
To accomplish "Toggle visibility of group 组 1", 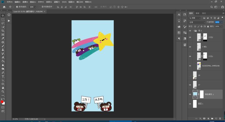I will pos(190,31).
